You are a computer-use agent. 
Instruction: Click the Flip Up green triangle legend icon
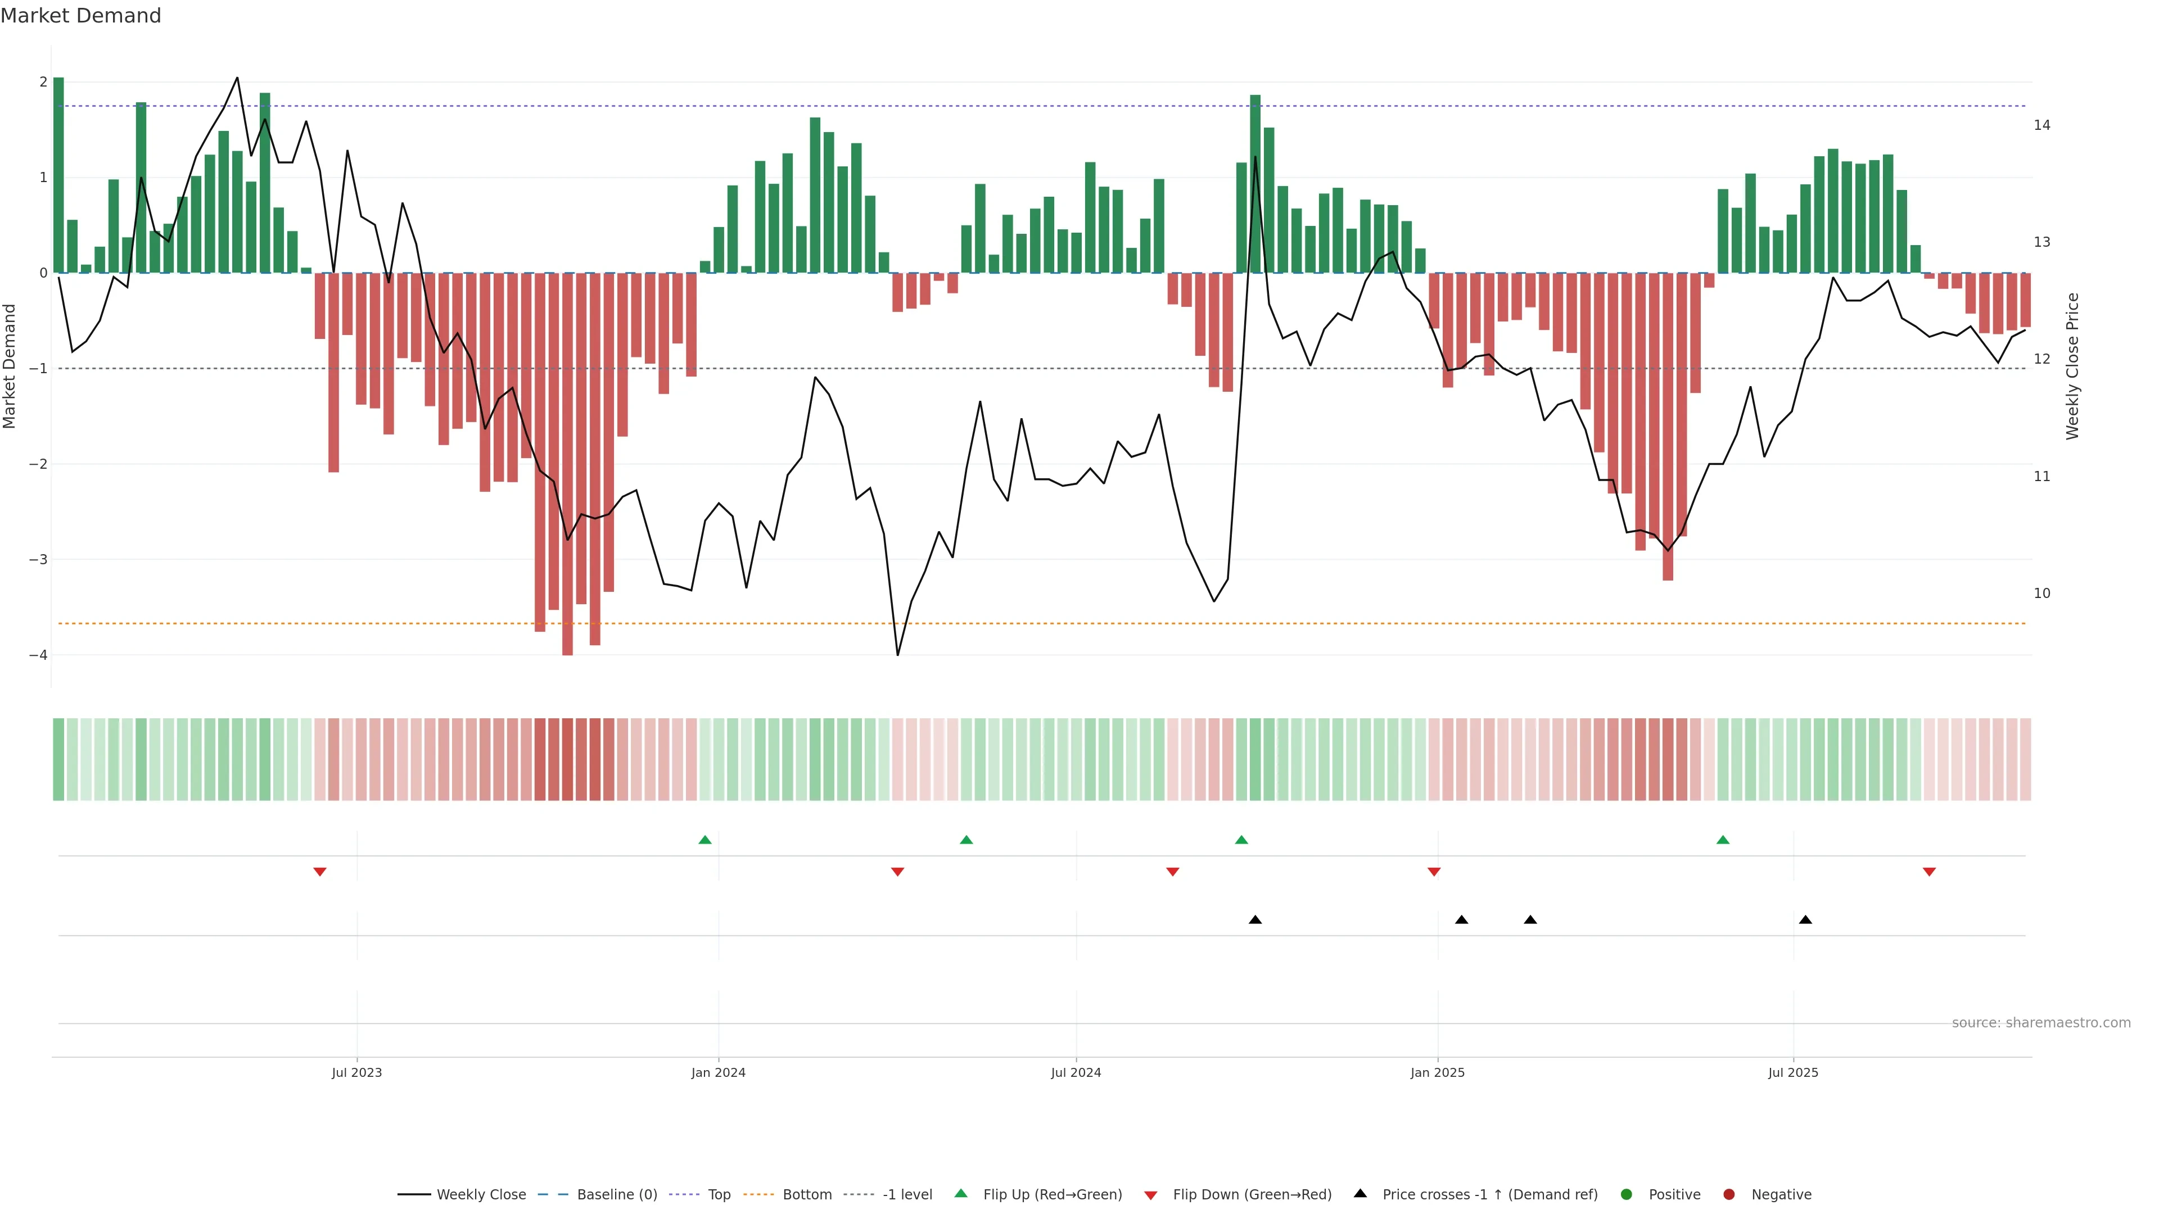[961, 1193]
